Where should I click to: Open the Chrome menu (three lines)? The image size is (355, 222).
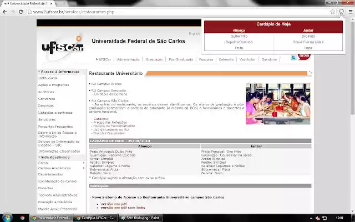351,12
